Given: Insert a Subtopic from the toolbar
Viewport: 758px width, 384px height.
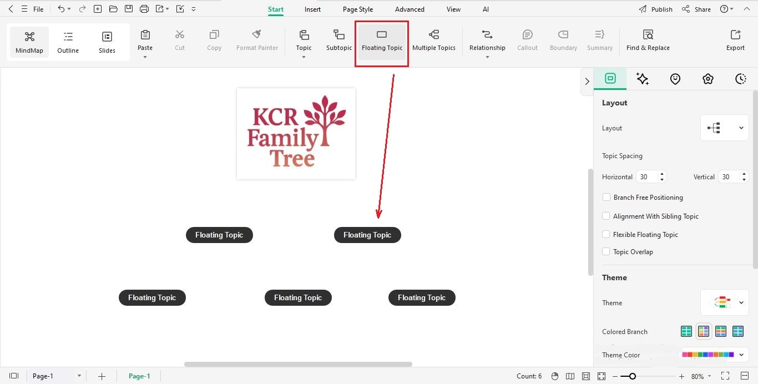Looking at the screenshot, I should 338,40.
